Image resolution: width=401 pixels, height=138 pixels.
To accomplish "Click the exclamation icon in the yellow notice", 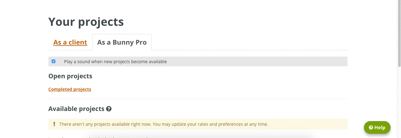I will point(54,124).
